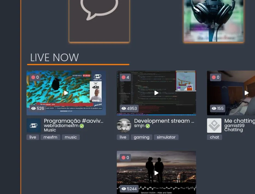The image size is (255, 194).
Task: Open stream titled "Development stream"
Action: point(164,121)
